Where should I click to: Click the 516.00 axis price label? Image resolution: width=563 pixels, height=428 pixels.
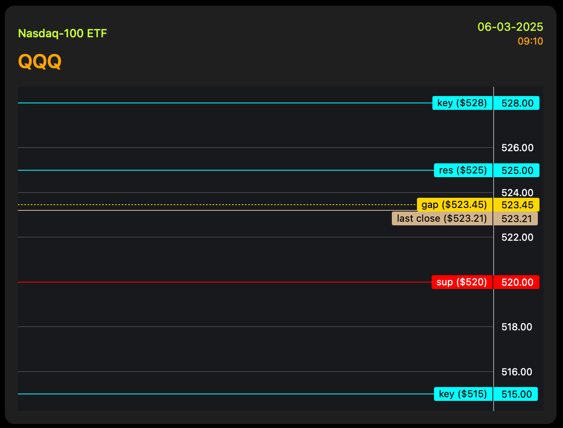(x=516, y=372)
